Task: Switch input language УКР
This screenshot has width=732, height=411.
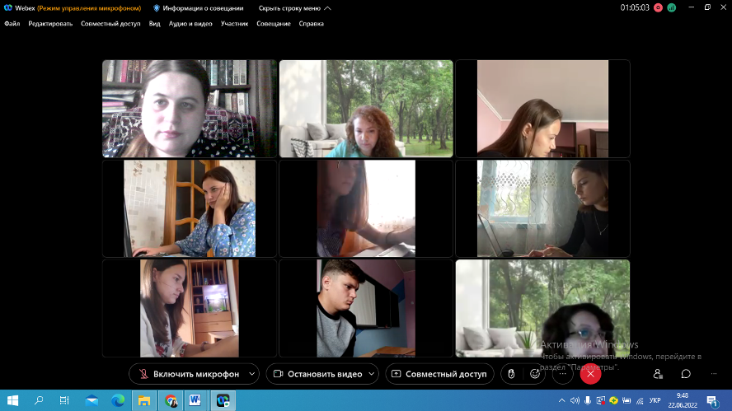Action: pos(655,400)
